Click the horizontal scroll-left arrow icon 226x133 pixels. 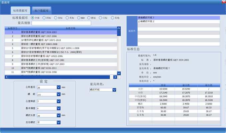[x=7, y=77]
